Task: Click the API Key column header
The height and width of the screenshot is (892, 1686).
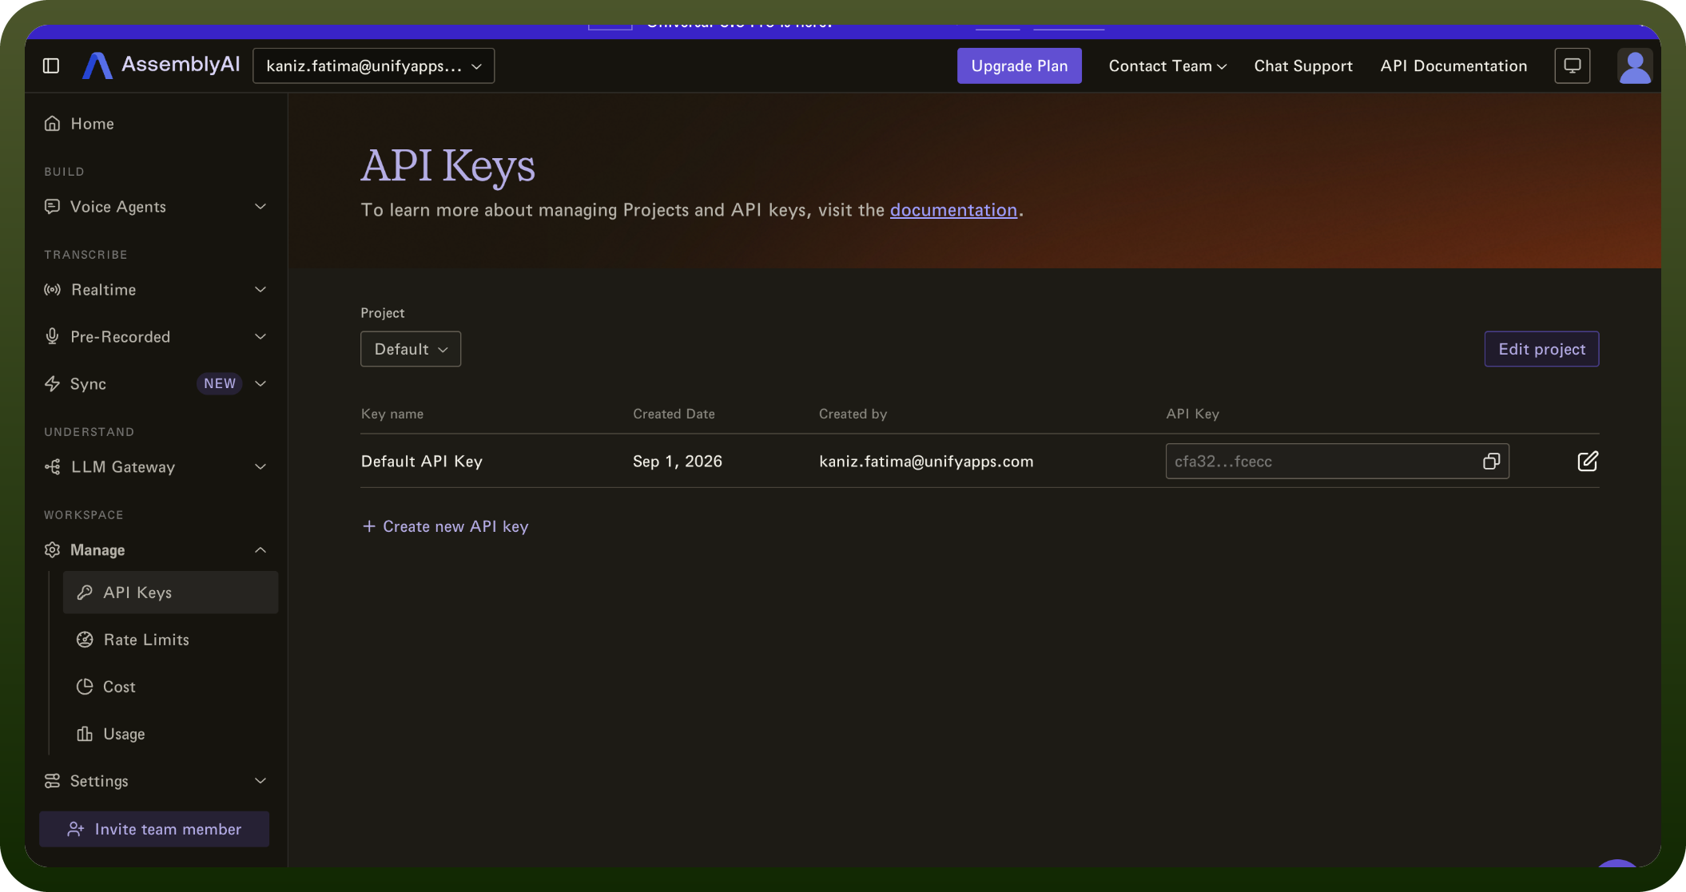Action: [1192, 414]
